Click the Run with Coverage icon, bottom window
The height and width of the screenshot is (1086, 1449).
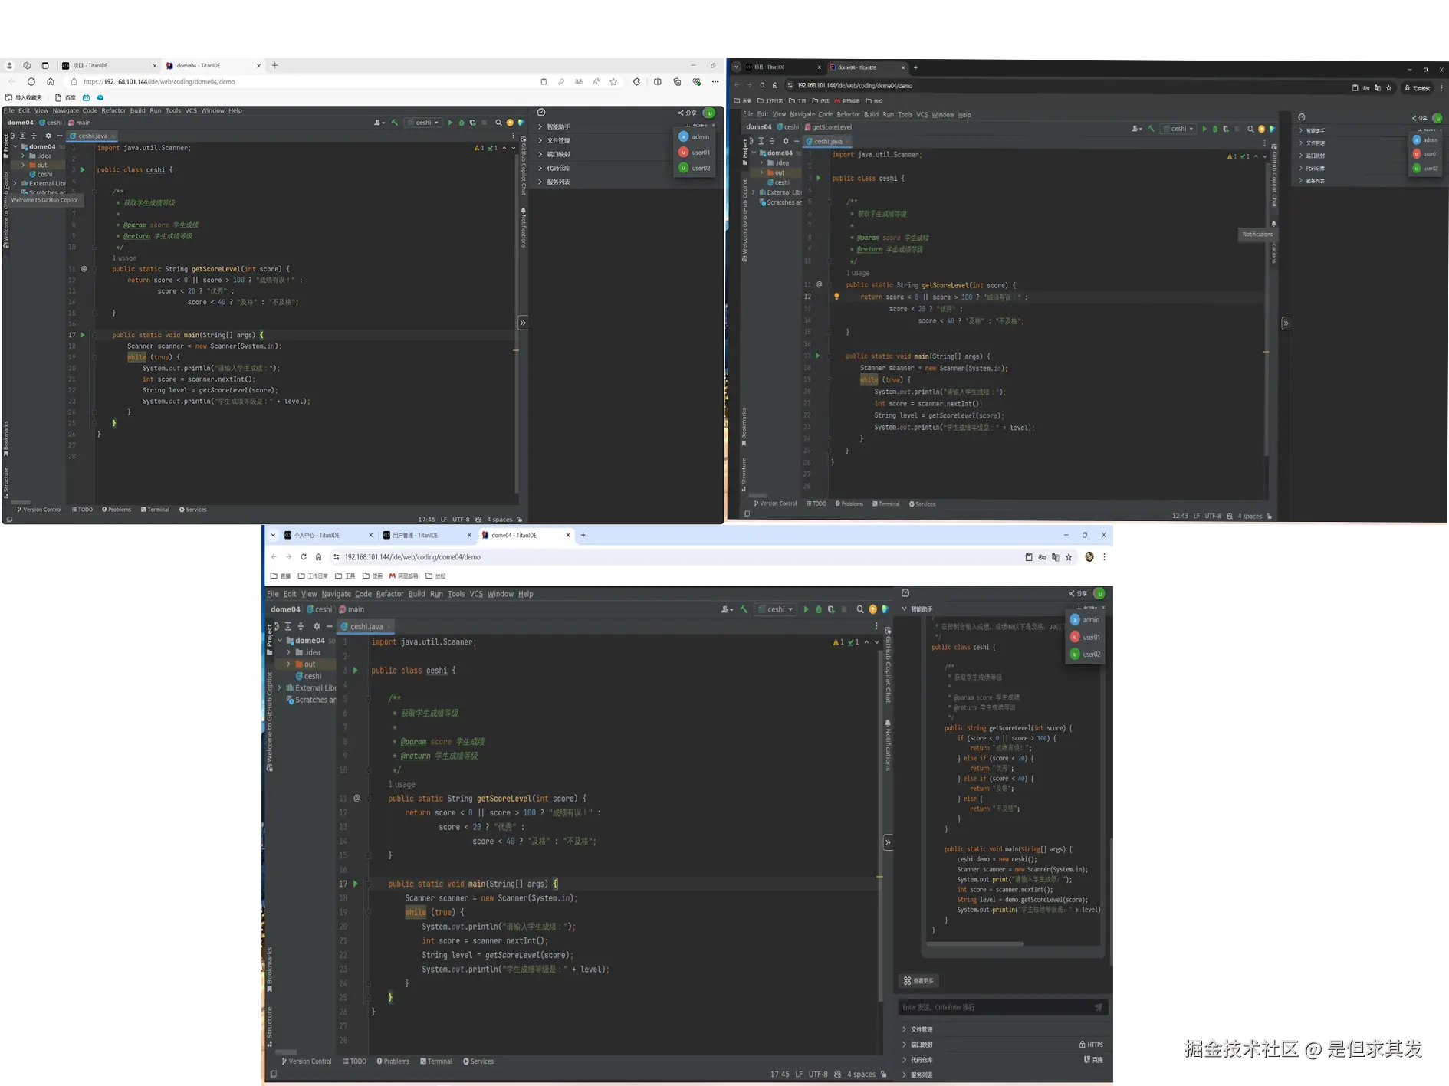(x=831, y=609)
